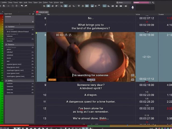Click the refresh icon beside Search text
Viewport: 172px width, 129px height.
click(33, 14)
